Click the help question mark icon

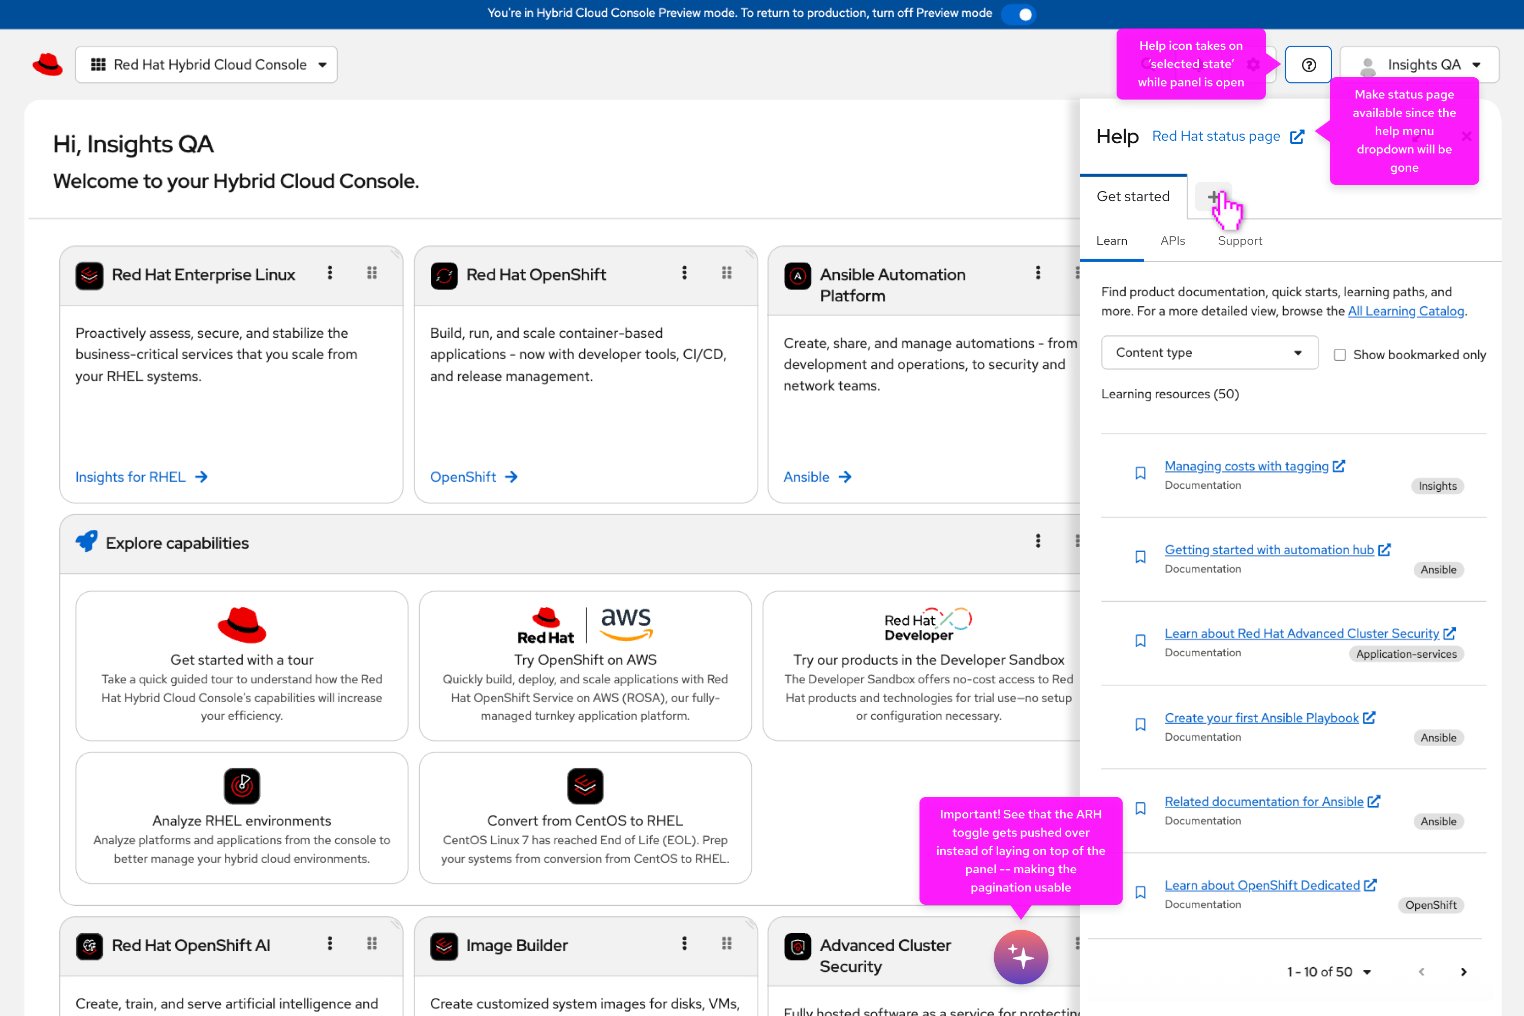point(1308,65)
